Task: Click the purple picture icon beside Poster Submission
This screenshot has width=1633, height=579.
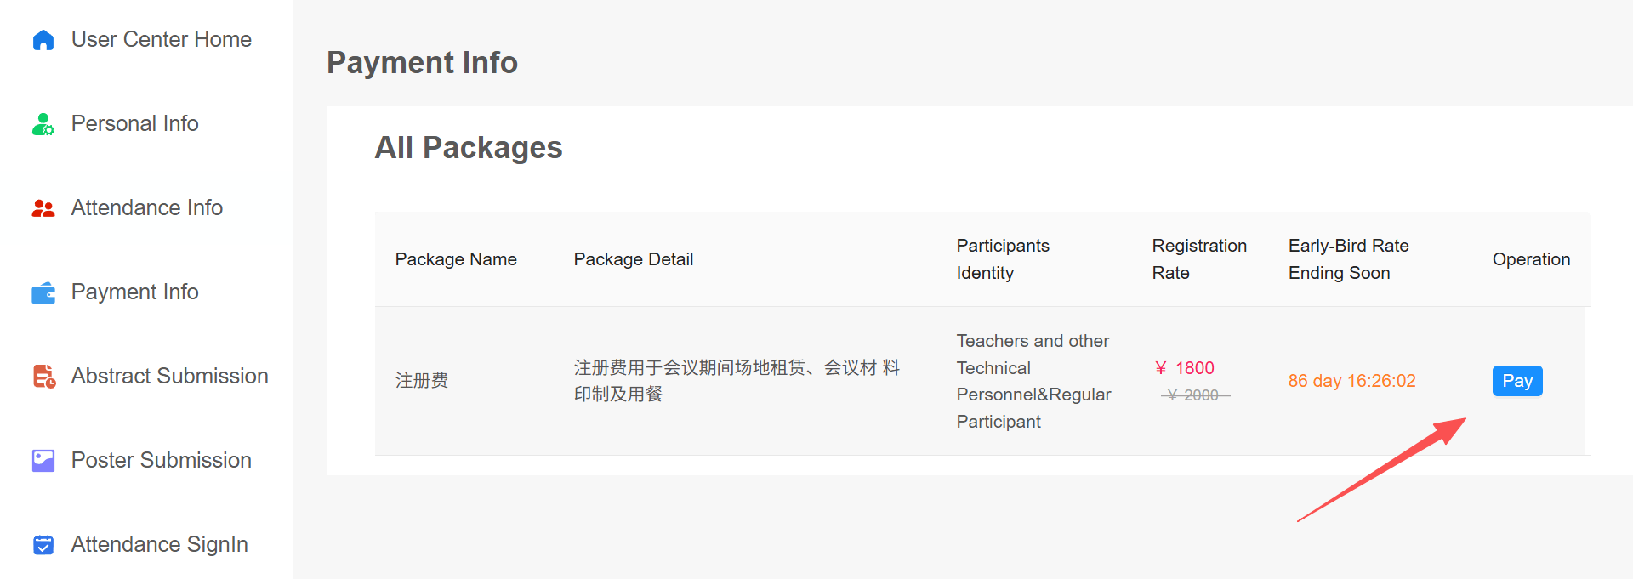Action: 43,460
